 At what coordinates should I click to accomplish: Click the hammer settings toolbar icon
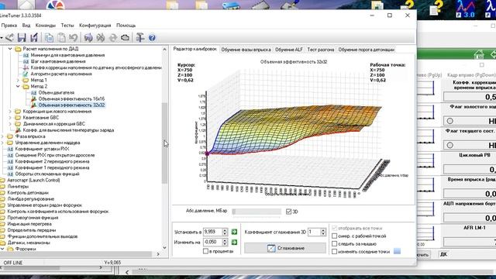tap(139, 38)
